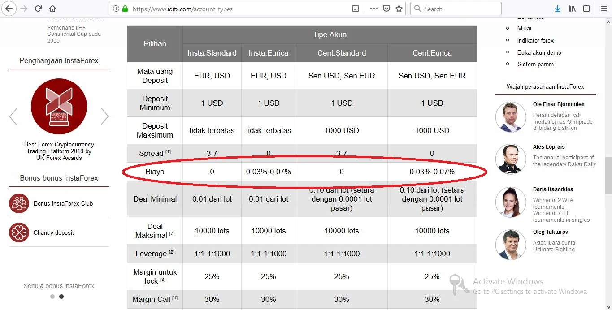Show previous award with left carousel arrow
612x310 pixels.
13,116
